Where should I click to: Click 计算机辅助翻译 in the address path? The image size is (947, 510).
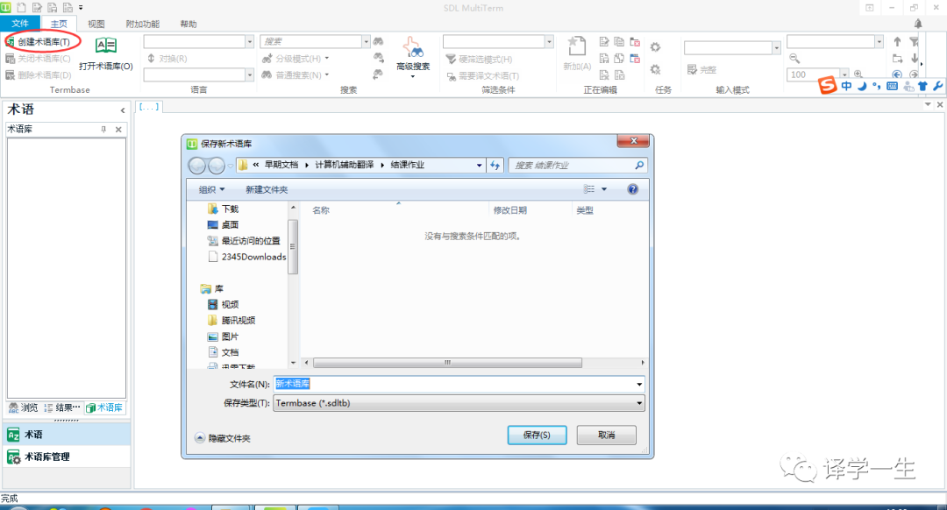coord(345,165)
